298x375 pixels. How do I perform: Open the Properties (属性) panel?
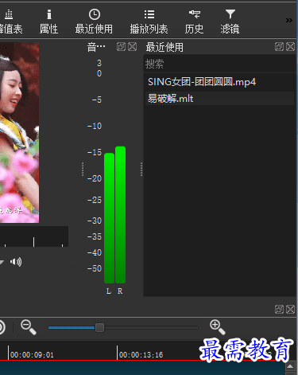tap(49, 21)
